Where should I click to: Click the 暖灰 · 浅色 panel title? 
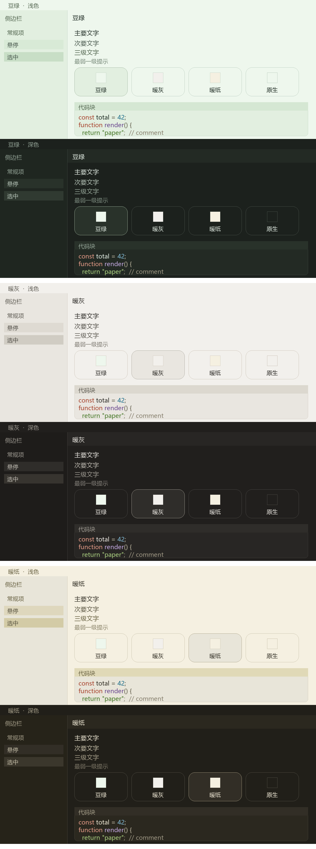[23, 288]
